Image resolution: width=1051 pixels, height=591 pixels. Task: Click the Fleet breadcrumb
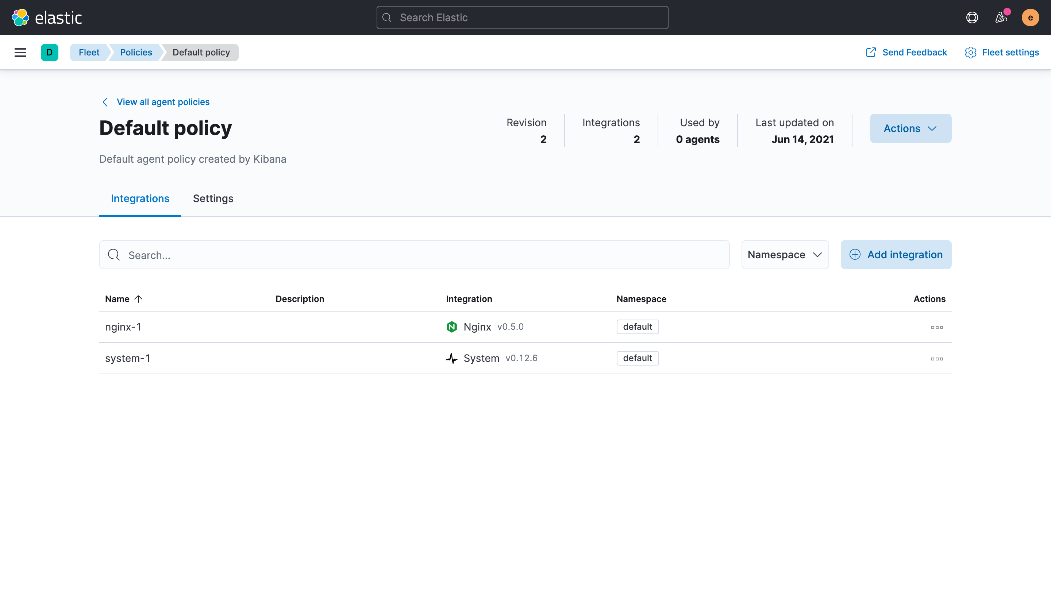(89, 52)
